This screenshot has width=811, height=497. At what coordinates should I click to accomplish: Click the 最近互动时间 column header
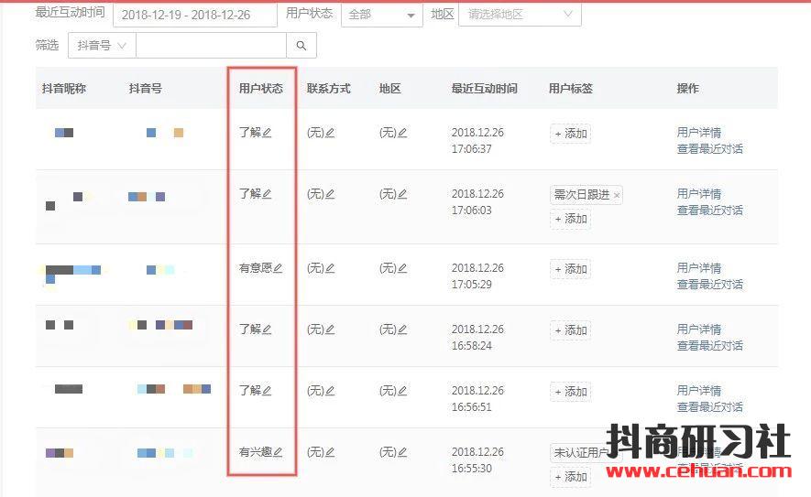(x=484, y=89)
